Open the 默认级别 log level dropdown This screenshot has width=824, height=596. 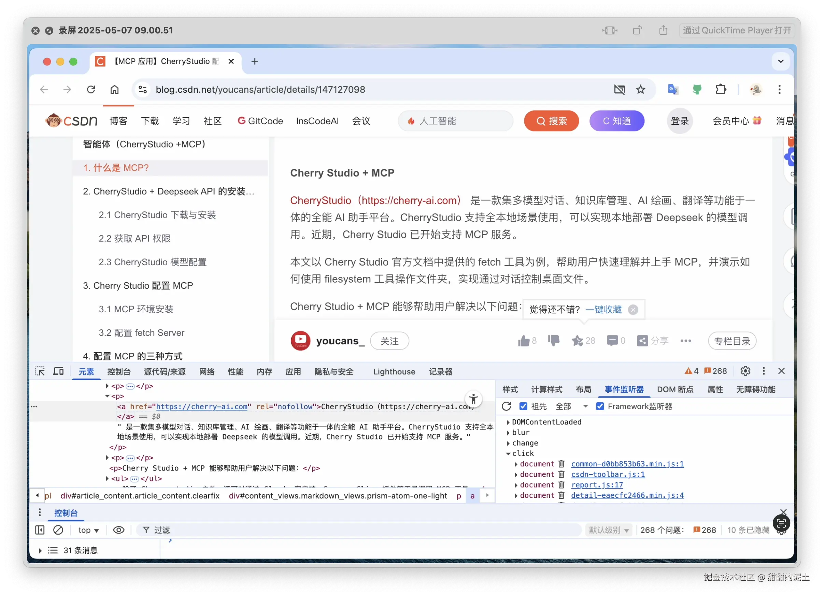pyautogui.click(x=609, y=530)
